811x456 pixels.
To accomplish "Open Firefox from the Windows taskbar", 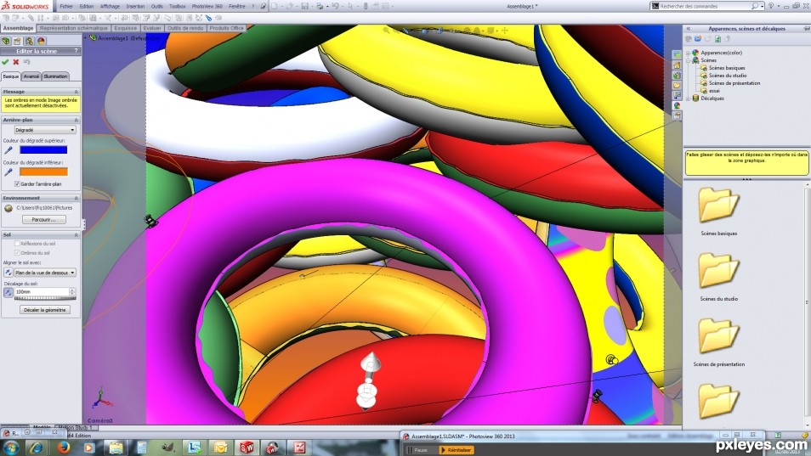I will [x=64, y=448].
